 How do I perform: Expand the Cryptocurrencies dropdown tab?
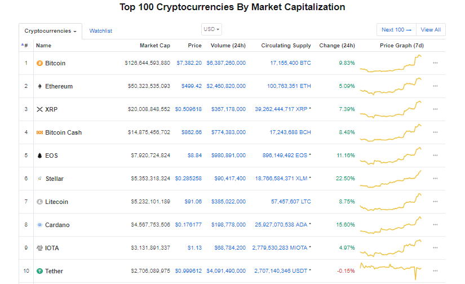(50, 31)
